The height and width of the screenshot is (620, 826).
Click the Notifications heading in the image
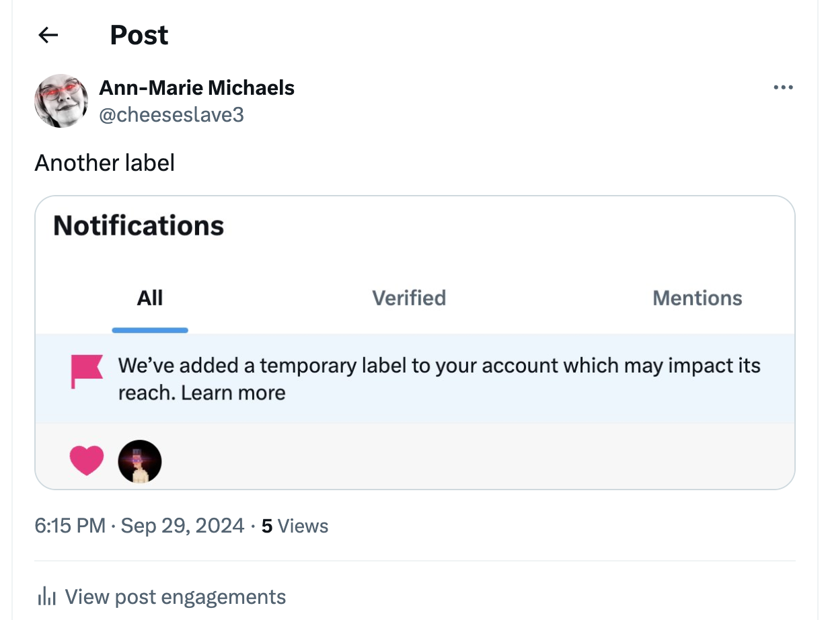(139, 226)
